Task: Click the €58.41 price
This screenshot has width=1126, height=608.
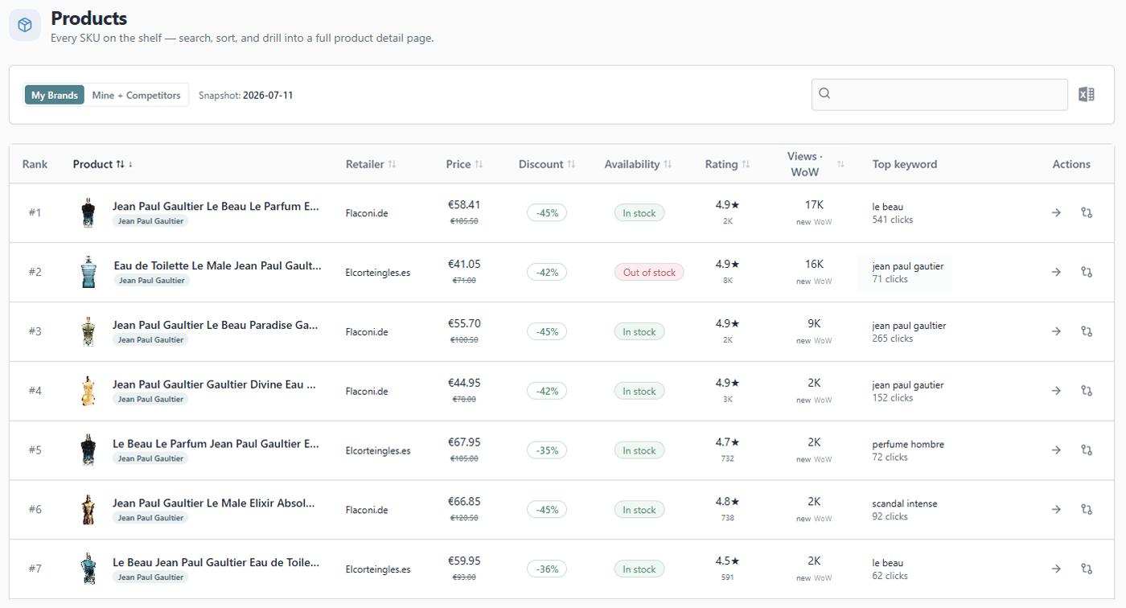Action: click(x=463, y=205)
